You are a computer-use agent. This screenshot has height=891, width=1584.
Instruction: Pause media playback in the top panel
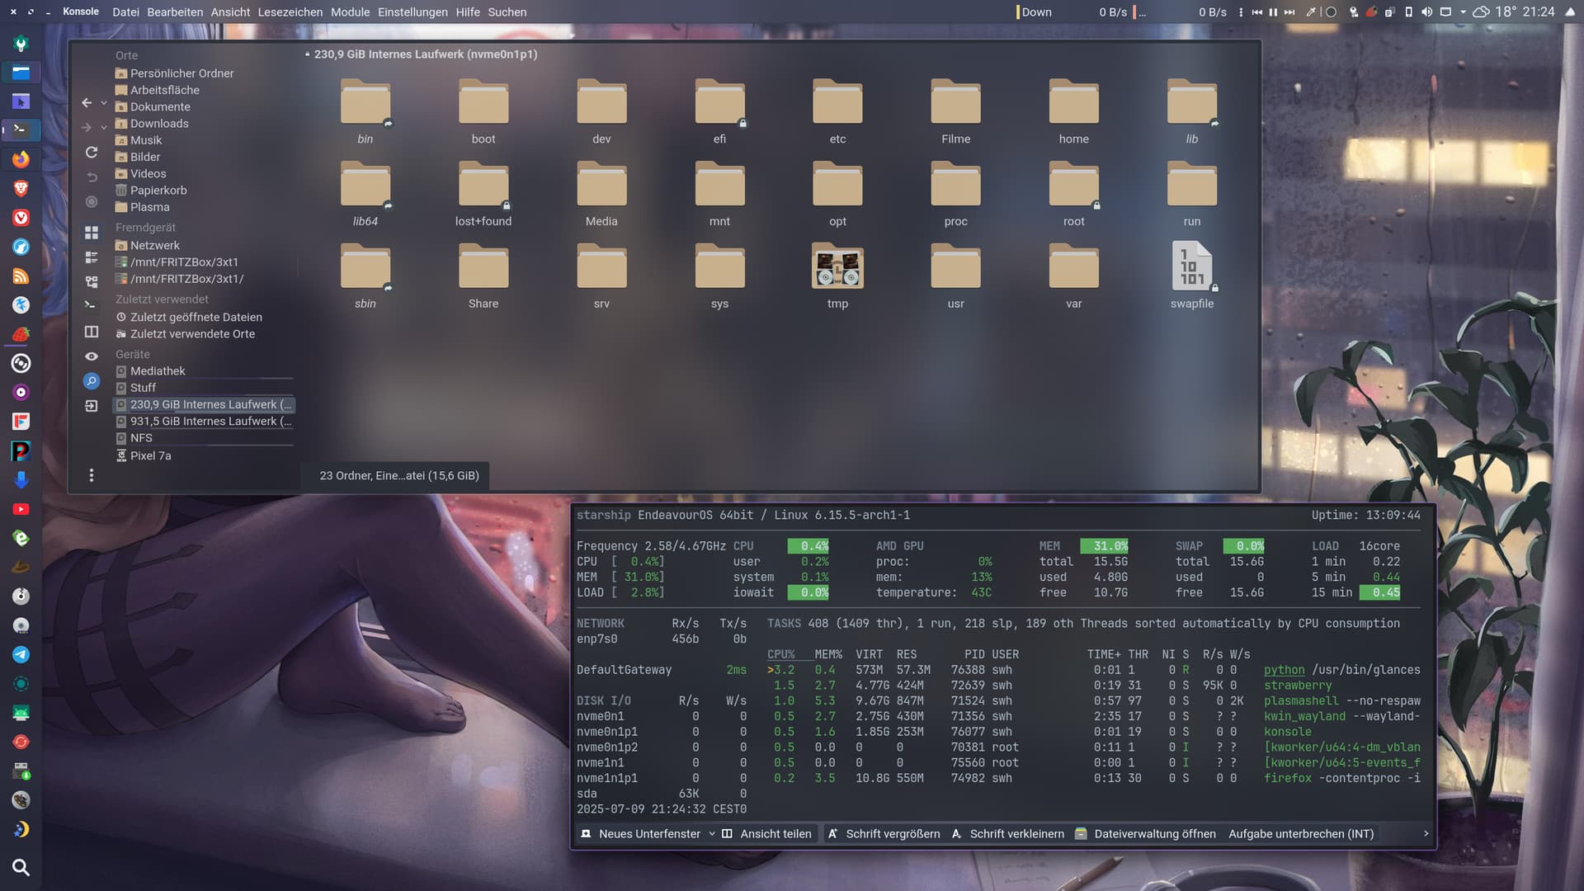[1273, 12]
